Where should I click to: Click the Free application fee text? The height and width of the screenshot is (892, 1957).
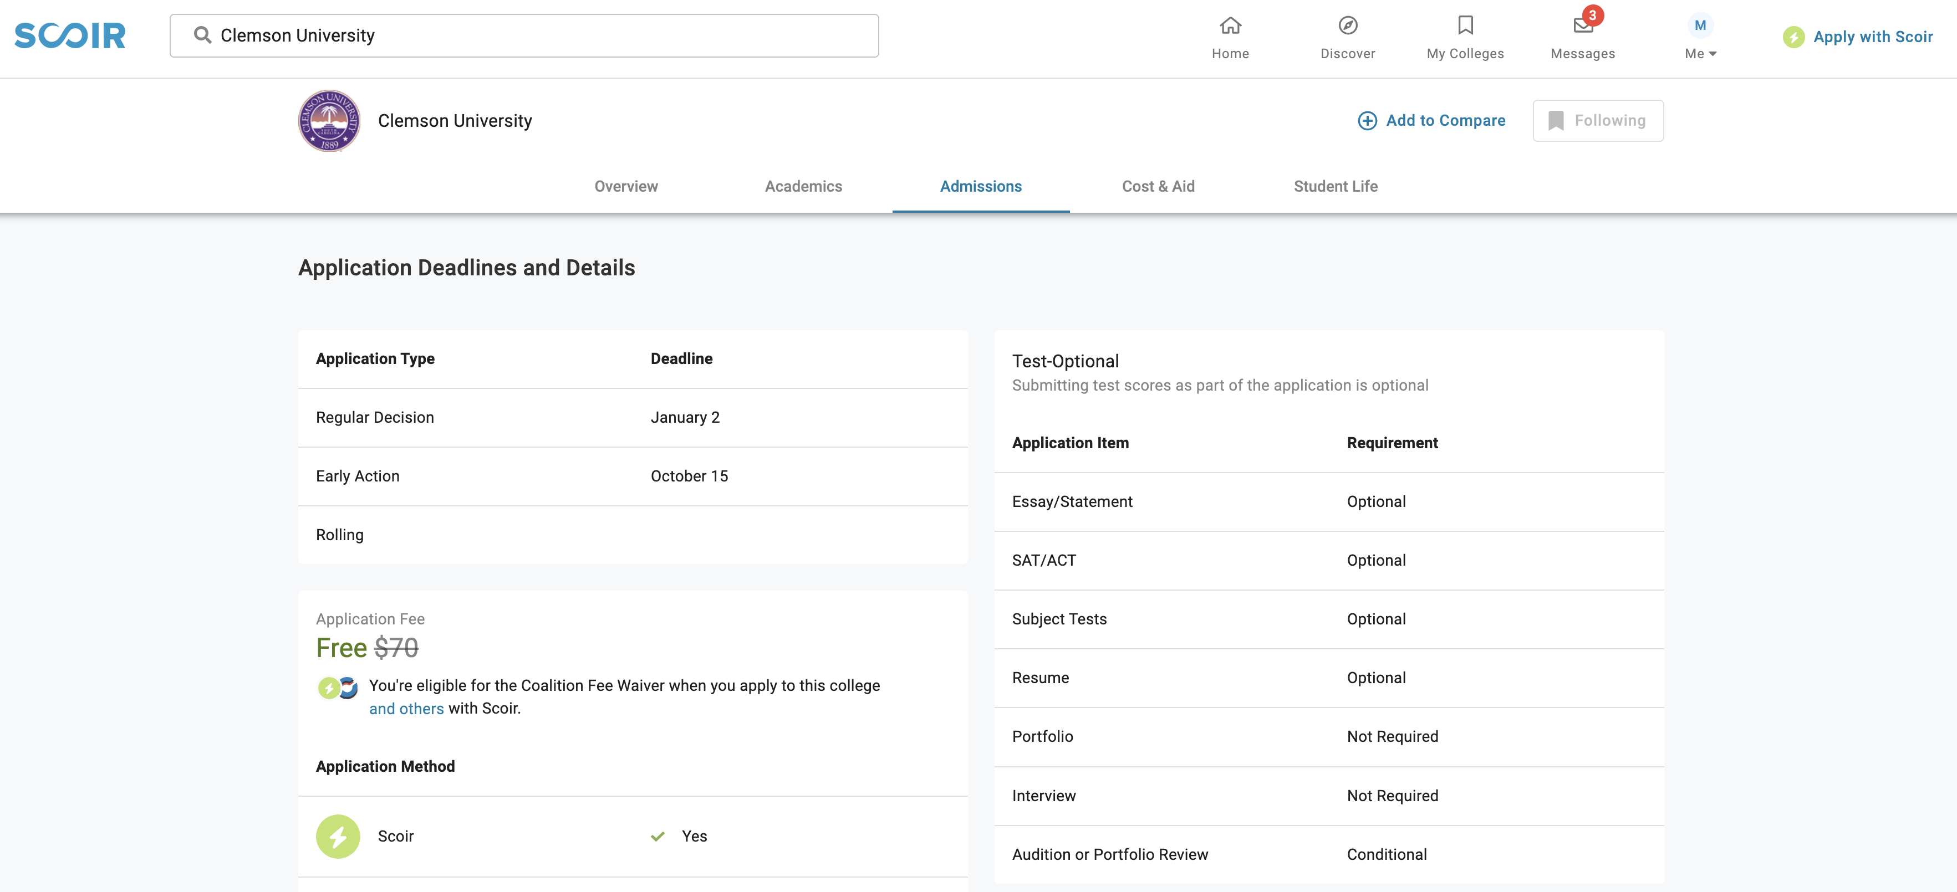341,648
